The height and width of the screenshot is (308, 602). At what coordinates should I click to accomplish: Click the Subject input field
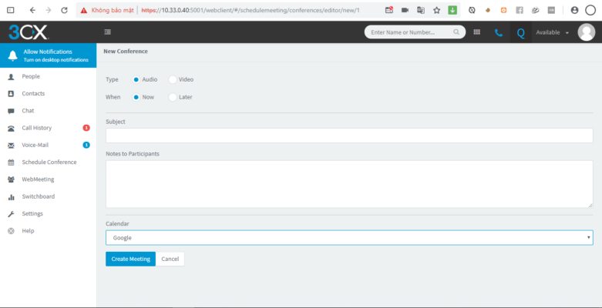[349, 136]
